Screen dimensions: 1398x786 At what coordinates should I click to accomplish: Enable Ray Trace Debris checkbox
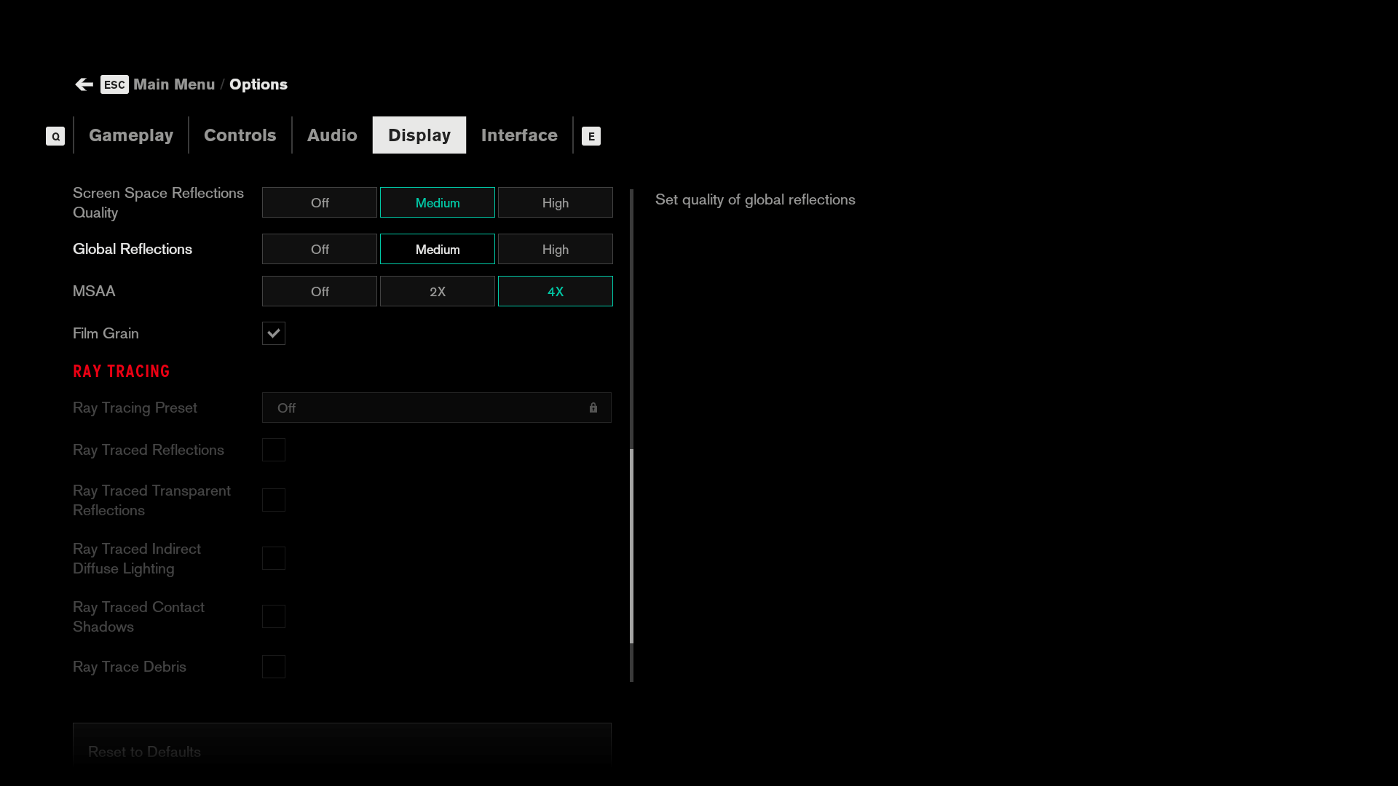tap(274, 667)
